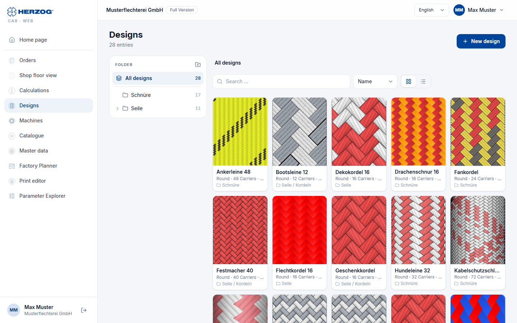Click the MM avatar in the top bar

(x=459, y=10)
